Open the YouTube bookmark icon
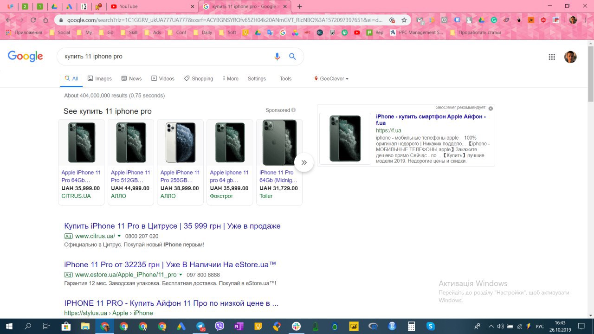Screen dimensions: 594x334 point(357,32)
